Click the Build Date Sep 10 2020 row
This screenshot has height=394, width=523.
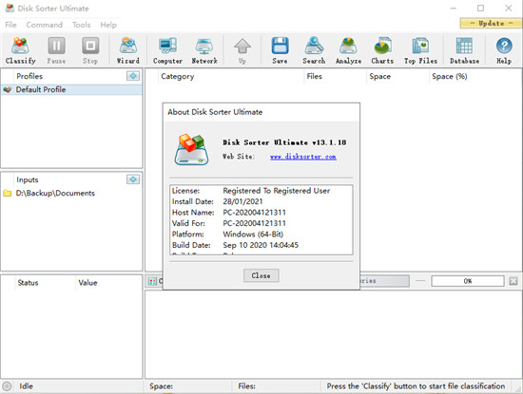[261, 245]
